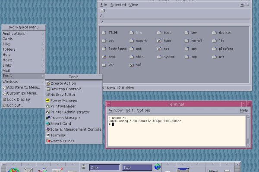This screenshot has width=259, height=172.
Task: Open Terminal's Edit menu
Action: pos(129,111)
